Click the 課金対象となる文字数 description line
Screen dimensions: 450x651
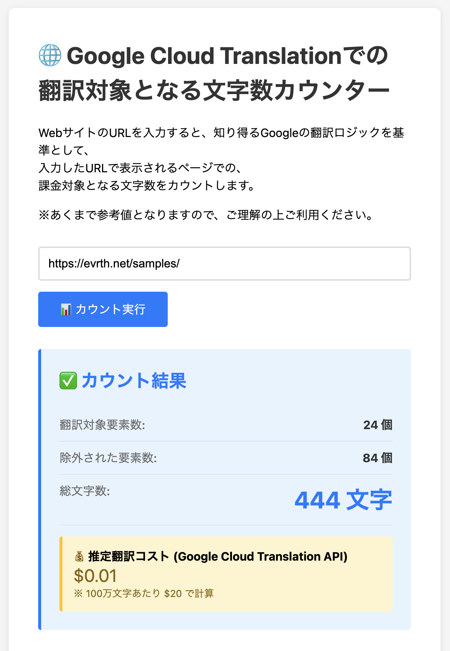pos(146,186)
